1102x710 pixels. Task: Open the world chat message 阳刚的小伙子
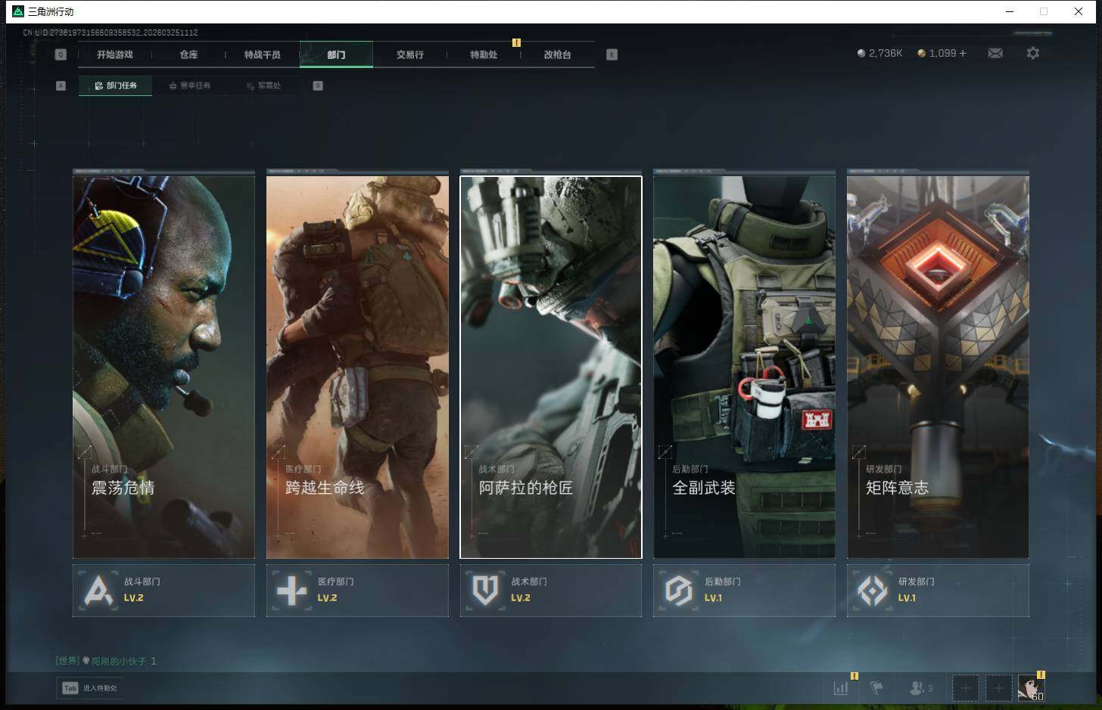point(106,661)
